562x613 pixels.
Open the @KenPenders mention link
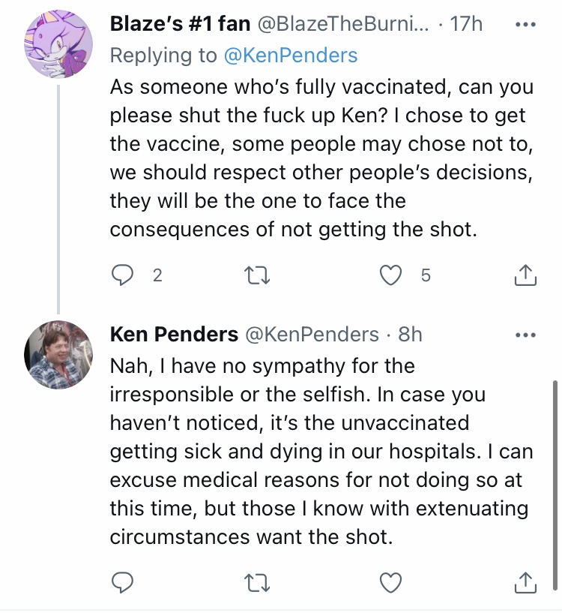tap(291, 55)
